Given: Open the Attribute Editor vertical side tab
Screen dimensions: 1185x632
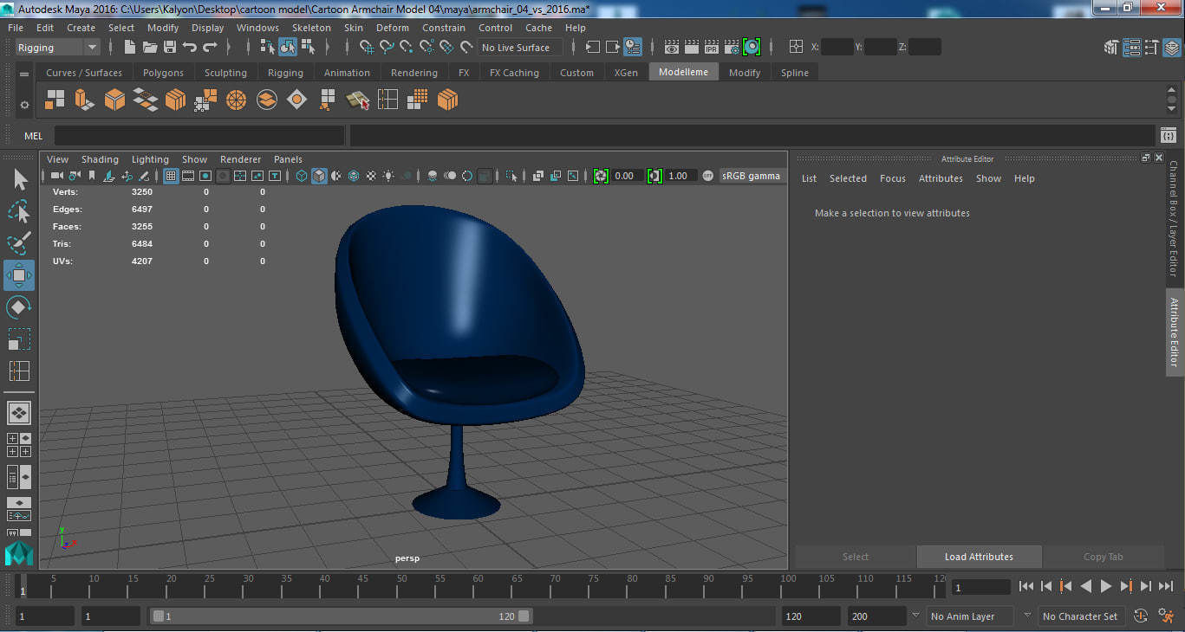Looking at the screenshot, I should 1175,332.
